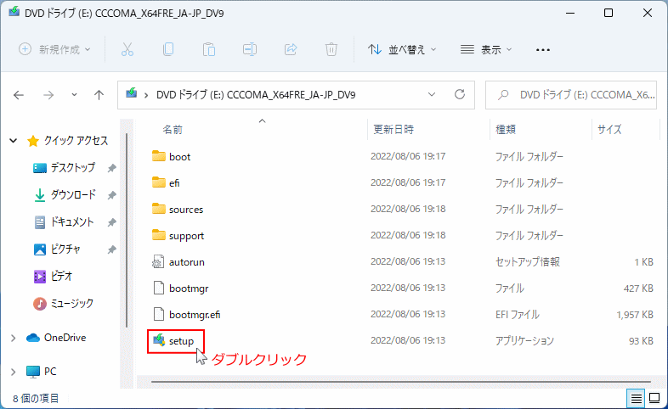The width and height of the screenshot is (668, 409).
Task: Click the pin icon next to ドキュメント
Action: (111, 222)
